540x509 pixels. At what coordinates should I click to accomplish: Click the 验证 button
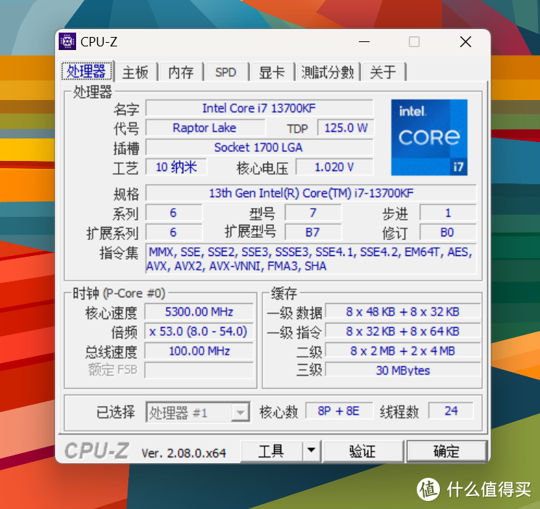point(362,451)
